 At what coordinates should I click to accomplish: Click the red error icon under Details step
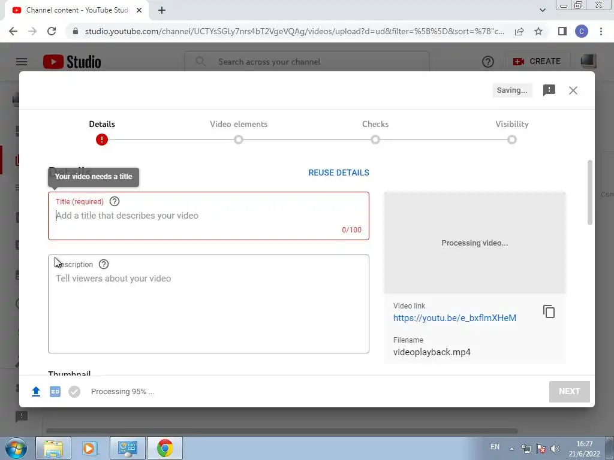(x=102, y=140)
